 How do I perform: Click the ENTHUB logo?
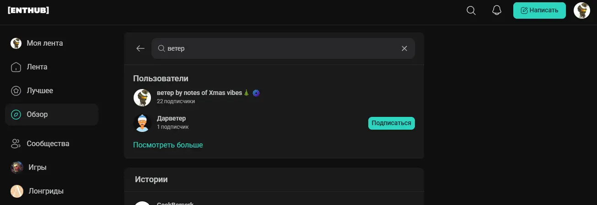click(x=28, y=11)
